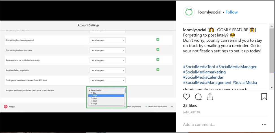The width and height of the screenshot is (275, 133).
Task: Open 'Draft posts created from RSS feed' dropdown
Action: (x=108, y=80)
